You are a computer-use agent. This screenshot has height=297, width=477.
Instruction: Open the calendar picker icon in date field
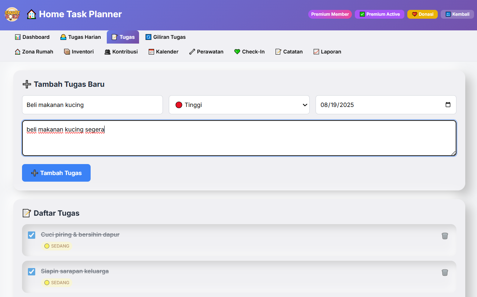tap(448, 105)
